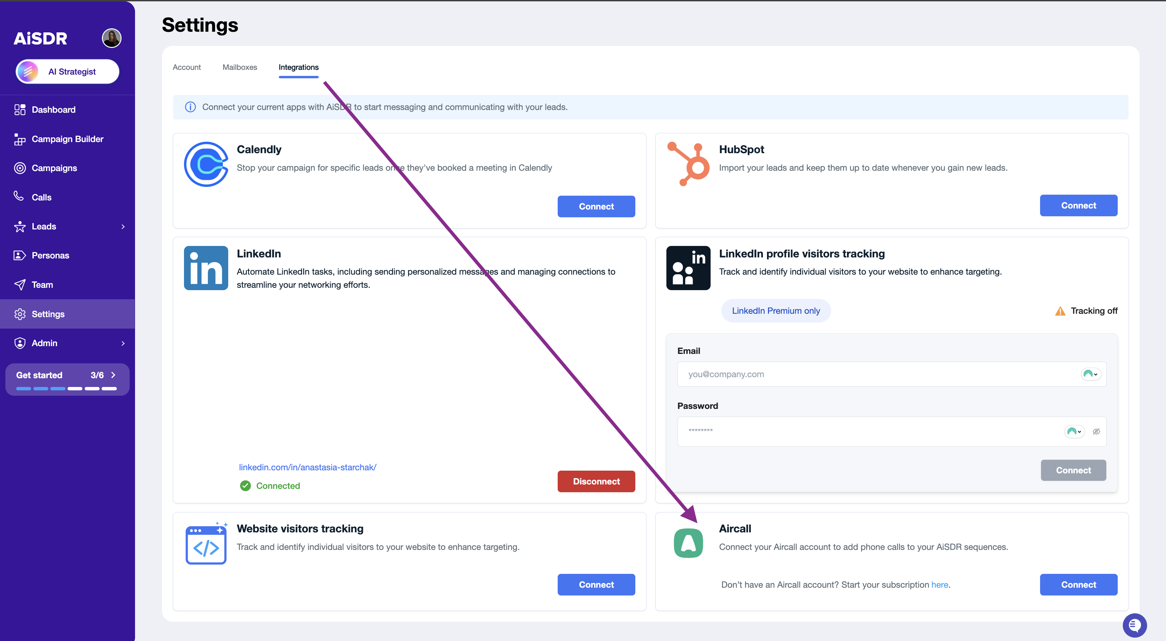This screenshot has width=1166, height=641.
Task: Click the Campaigns target icon
Action: coord(20,168)
